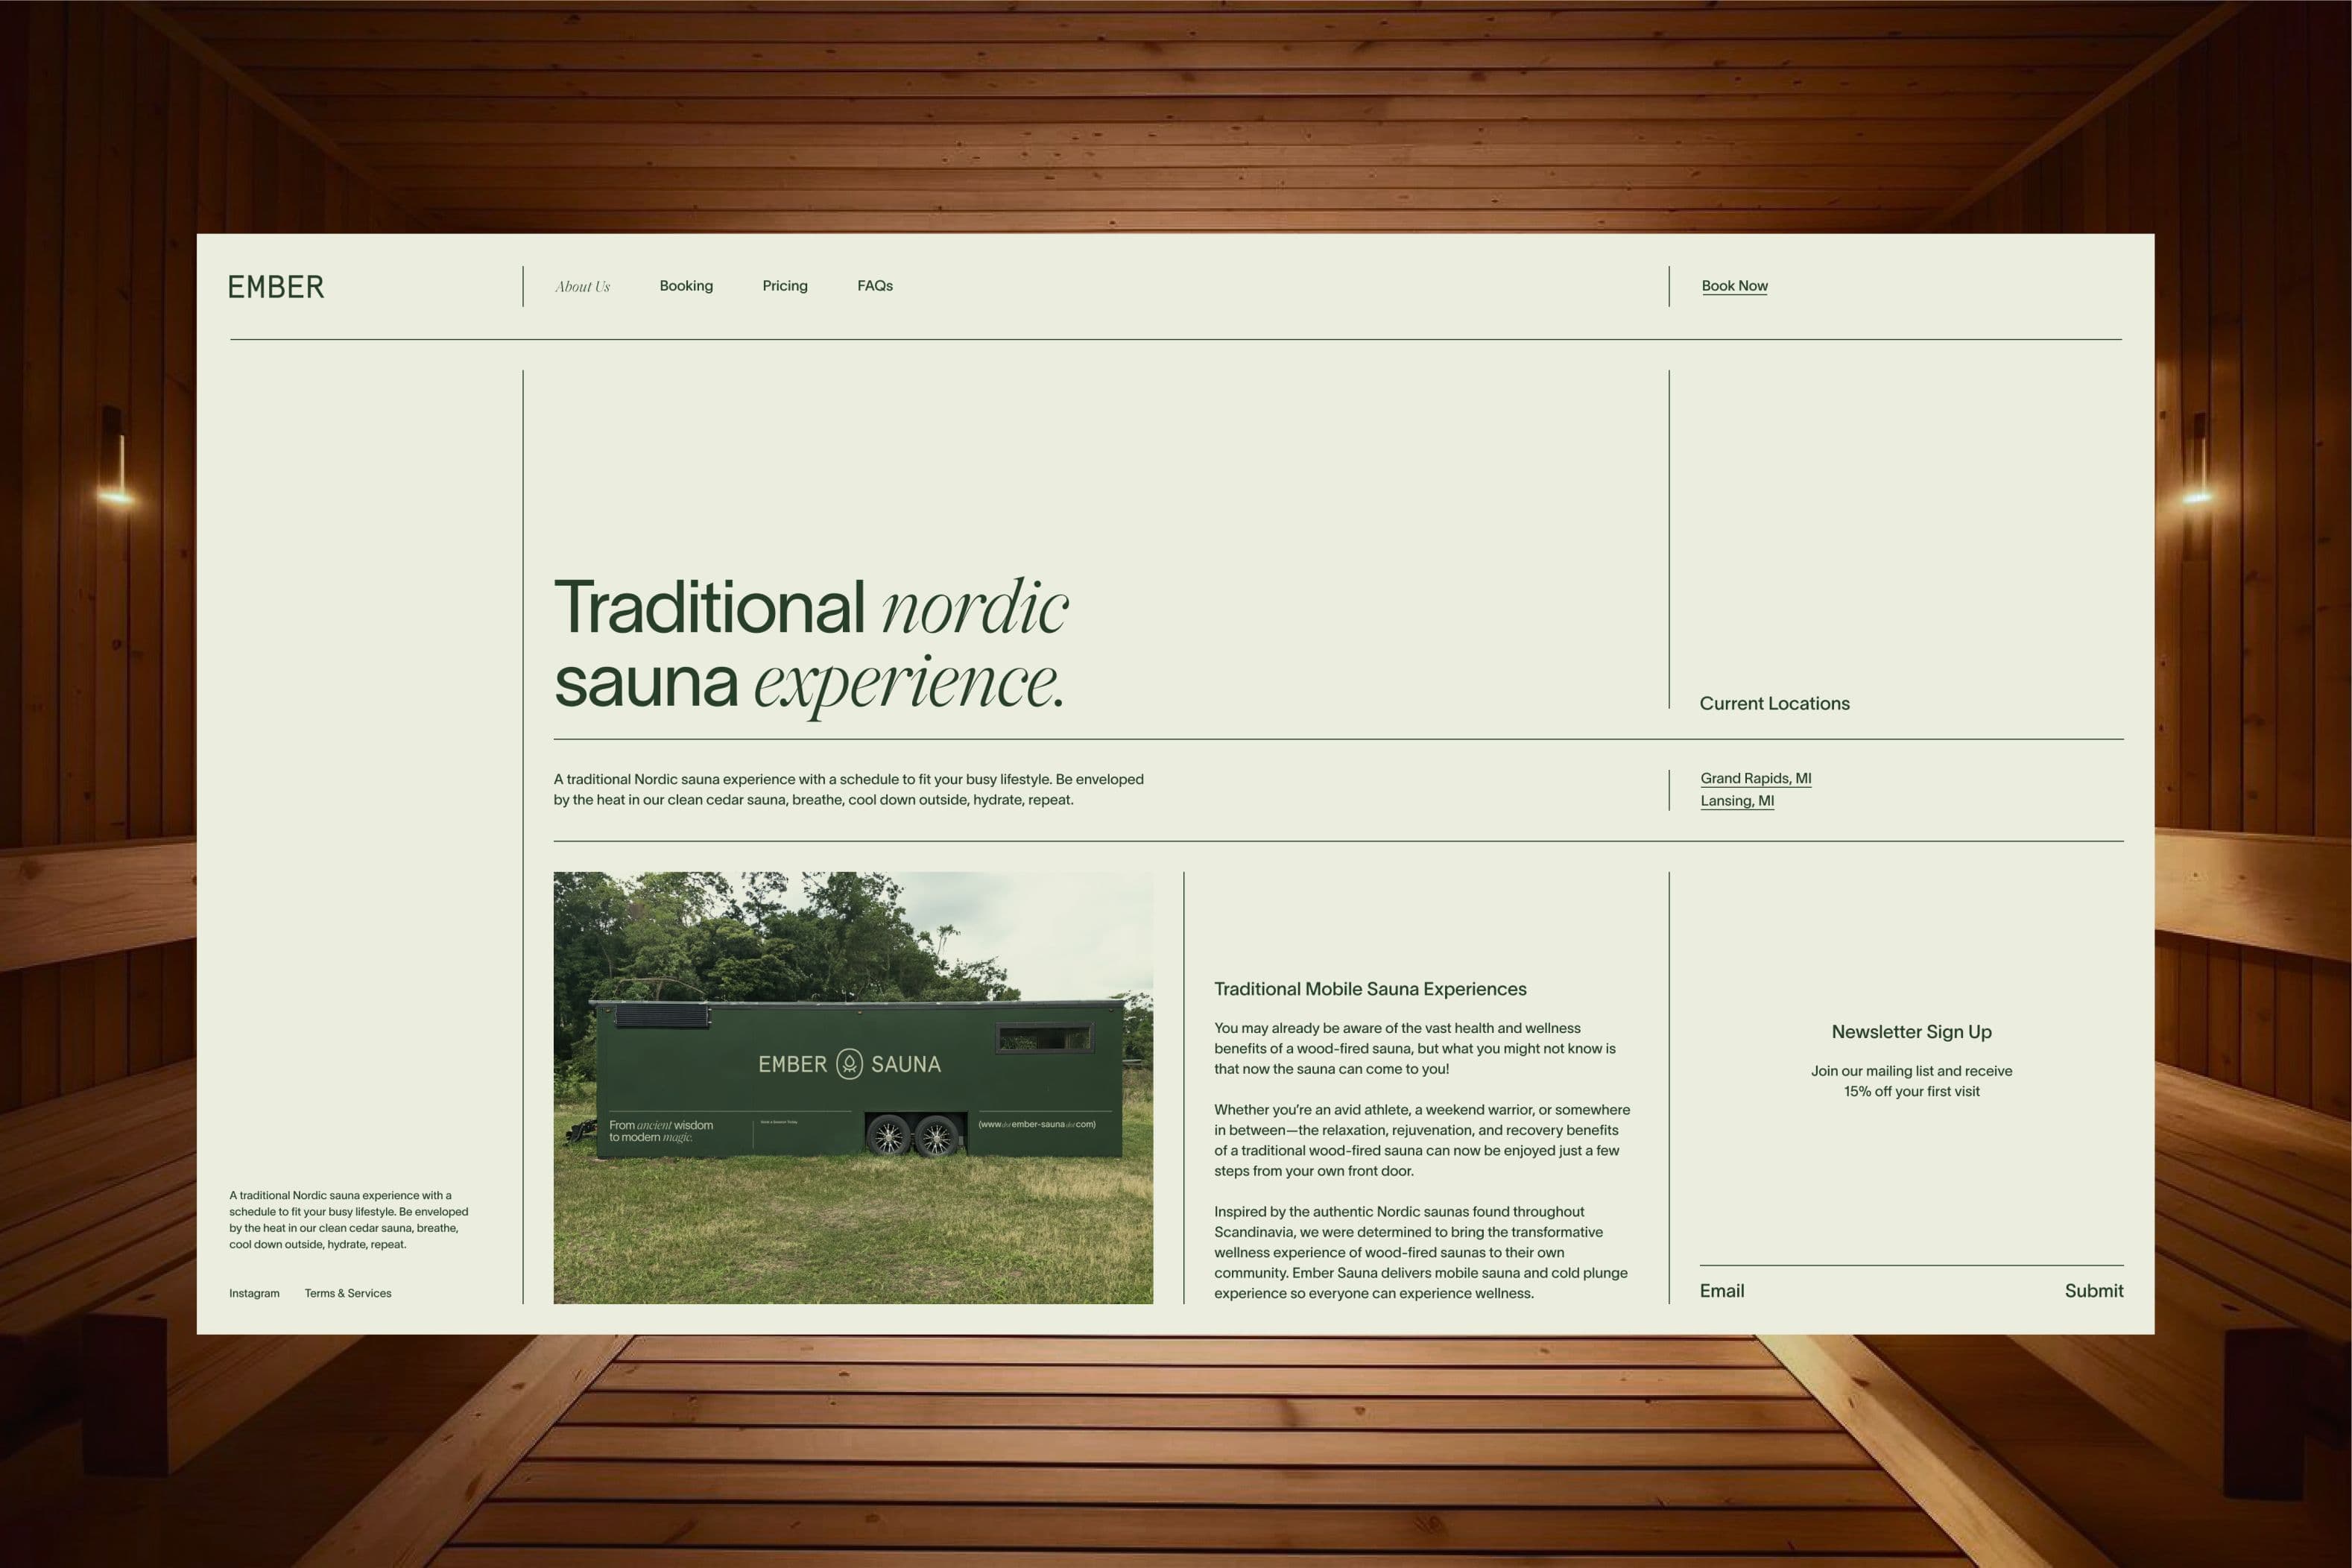Open the Pricing page
This screenshot has width=2352, height=1568.
click(785, 286)
